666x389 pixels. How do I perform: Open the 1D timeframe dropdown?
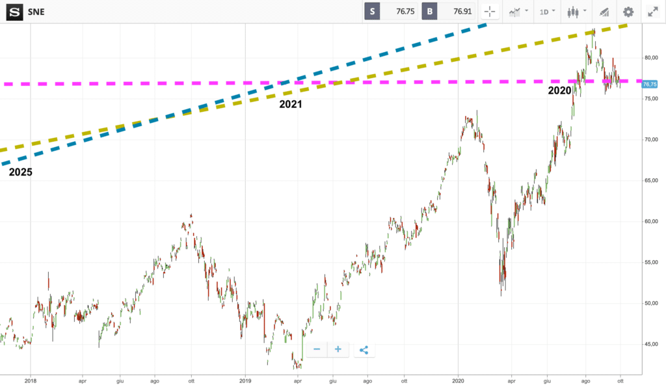pos(547,12)
